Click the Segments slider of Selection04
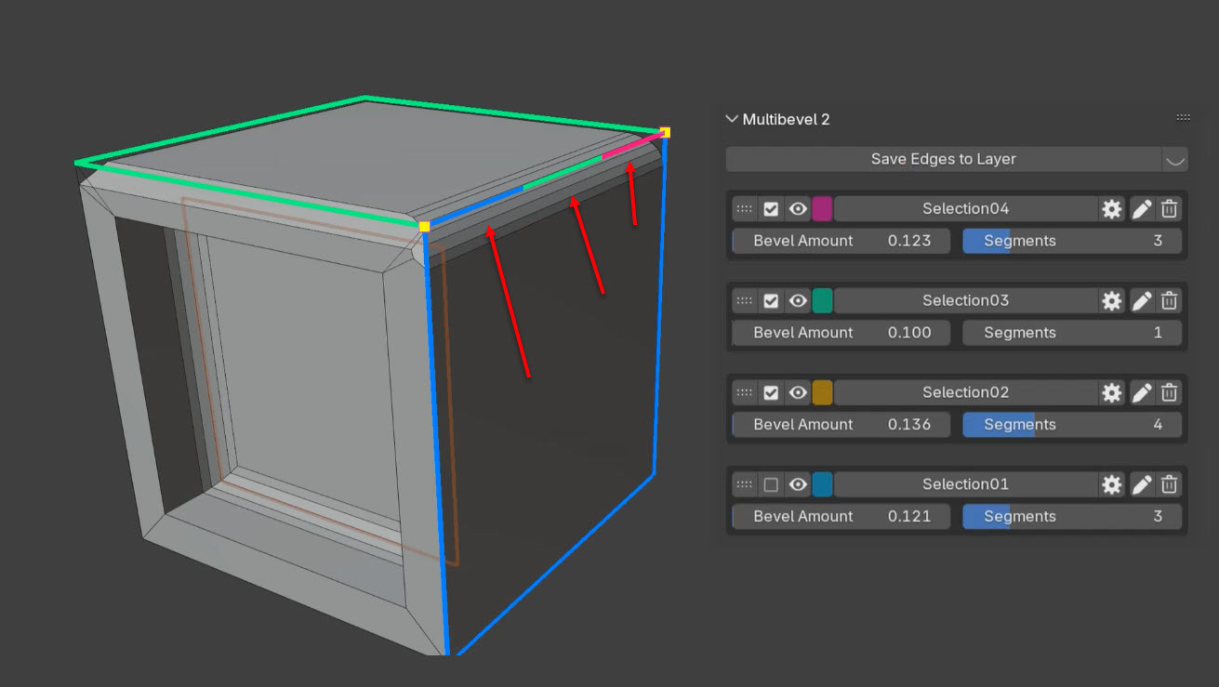 coord(1072,241)
